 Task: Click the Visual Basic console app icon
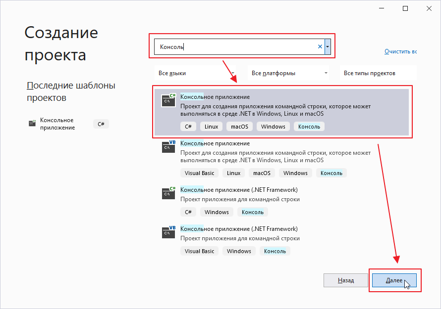pos(168,147)
